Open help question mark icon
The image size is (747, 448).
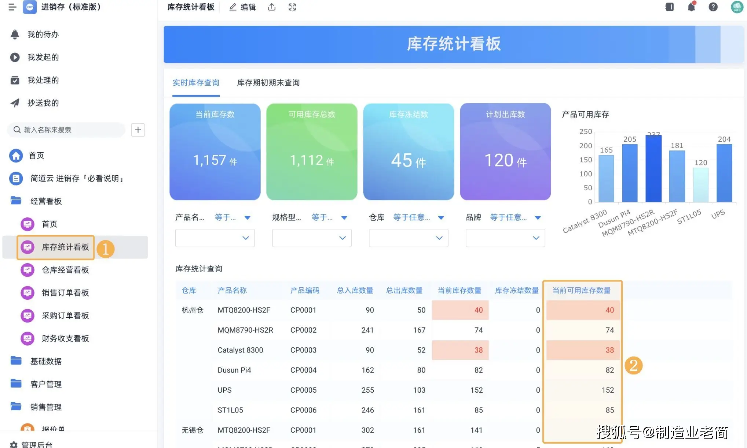[x=713, y=7]
